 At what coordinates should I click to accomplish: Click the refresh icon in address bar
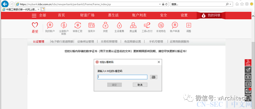(x=166, y=4)
